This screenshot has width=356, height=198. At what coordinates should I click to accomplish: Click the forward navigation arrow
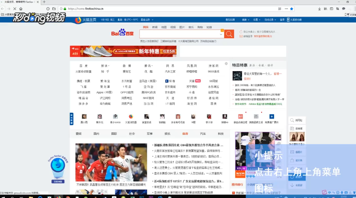(x=9, y=9)
